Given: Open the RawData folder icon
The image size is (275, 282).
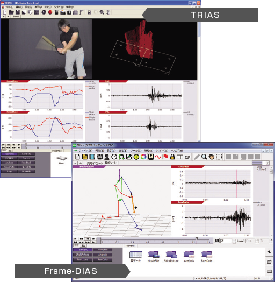Looking at the screenshot, I should [207, 257].
